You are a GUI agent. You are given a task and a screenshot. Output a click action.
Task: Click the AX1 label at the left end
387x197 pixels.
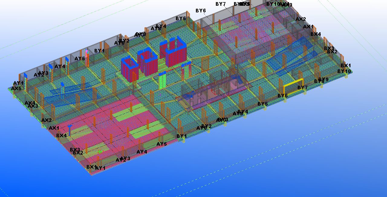click(x=54, y=128)
